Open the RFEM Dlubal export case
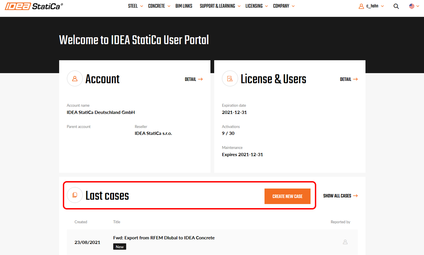Image resolution: width=424 pixels, height=255 pixels. (x=164, y=238)
